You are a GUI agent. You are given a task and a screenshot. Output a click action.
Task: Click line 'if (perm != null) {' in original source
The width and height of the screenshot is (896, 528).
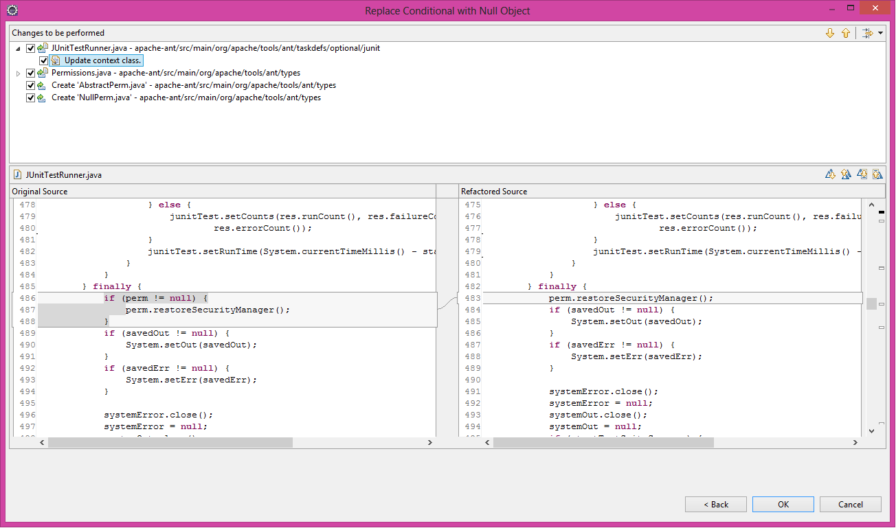point(155,298)
